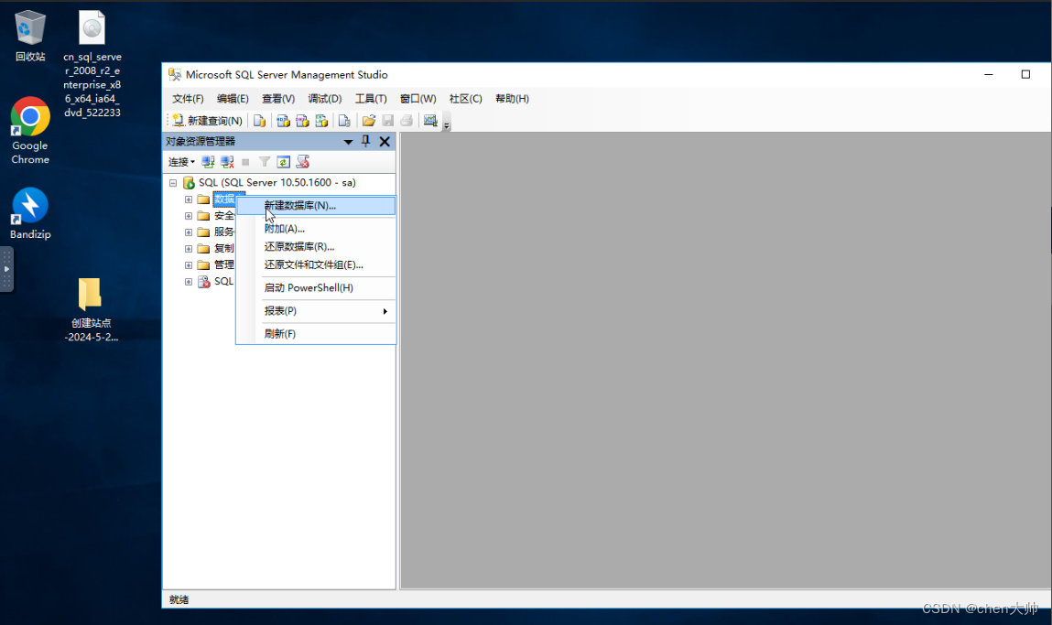The image size is (1052, 625).
Task: Select the 复制 folder in the tree
Action: tap(224, 249)
